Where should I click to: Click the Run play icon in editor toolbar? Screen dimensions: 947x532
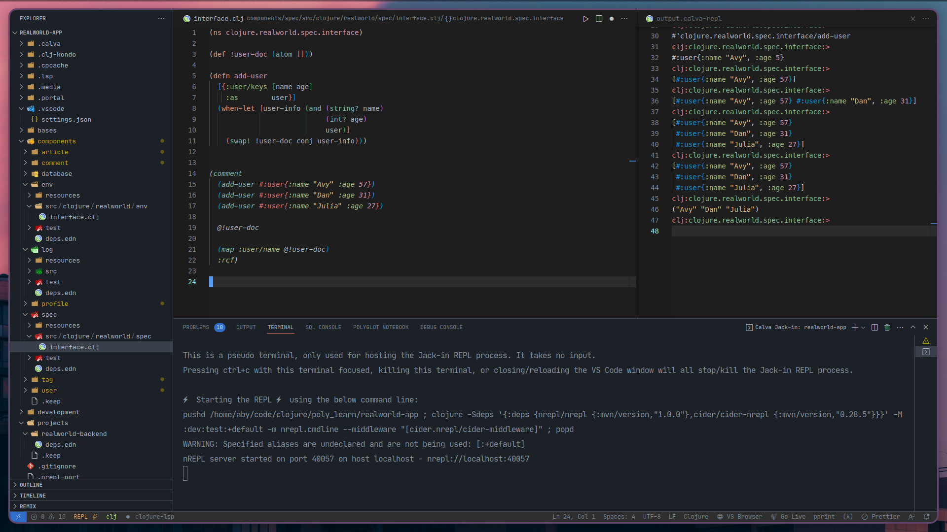(x=585, y=19)
